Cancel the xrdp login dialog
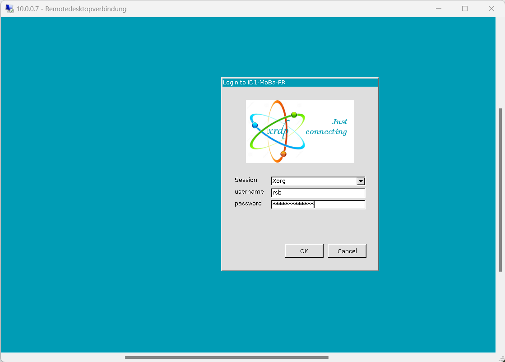 pos(347,251)
